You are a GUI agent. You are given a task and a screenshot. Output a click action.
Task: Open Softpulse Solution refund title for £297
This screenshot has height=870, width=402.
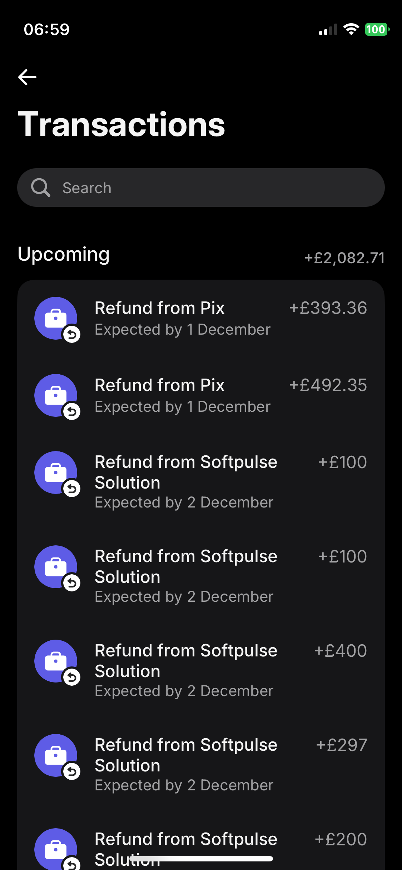(x=186, y=755)
